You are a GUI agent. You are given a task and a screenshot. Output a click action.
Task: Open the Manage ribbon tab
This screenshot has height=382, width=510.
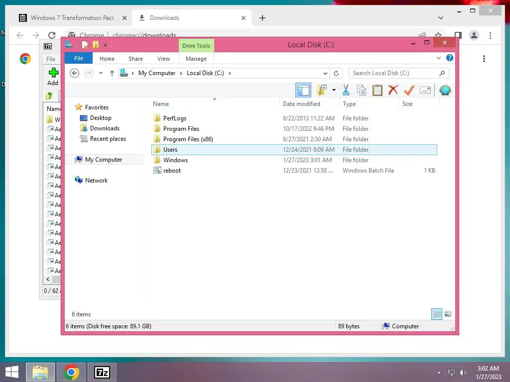[196, 59]
